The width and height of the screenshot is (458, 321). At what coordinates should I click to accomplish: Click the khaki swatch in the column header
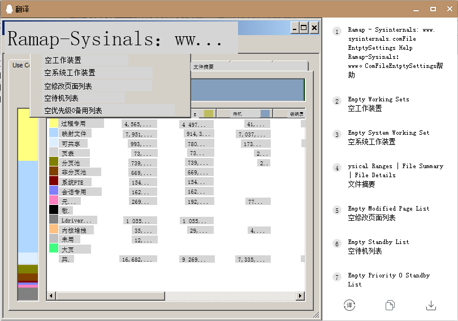coord(209,114)
